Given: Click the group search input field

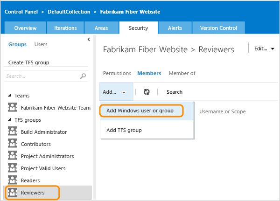Looking at the screenshot, I should point(41,76).
